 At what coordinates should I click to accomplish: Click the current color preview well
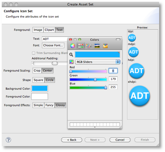(x=97, y=54)
